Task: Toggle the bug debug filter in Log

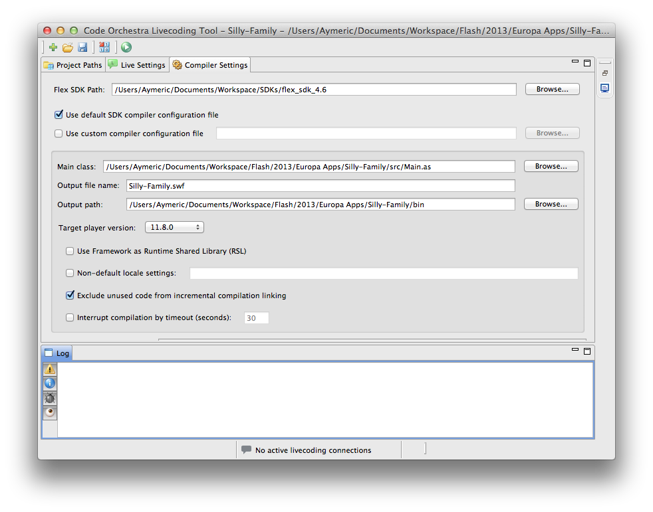Action: 50,398
